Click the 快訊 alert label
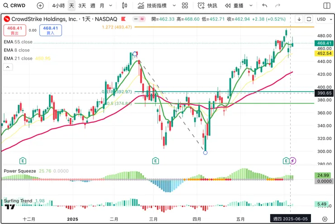 212,5
